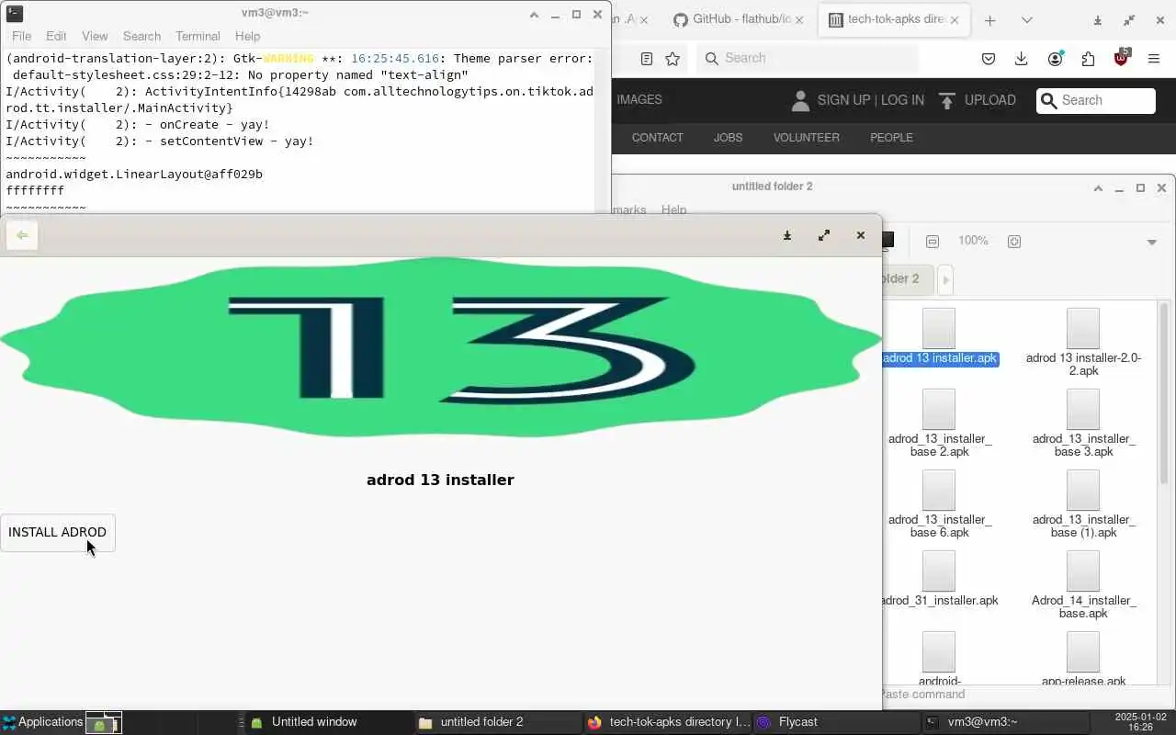This screenshot has width=1176, height=735.
Task: Click the UPLOAD link on website
Action: (989, 100)
